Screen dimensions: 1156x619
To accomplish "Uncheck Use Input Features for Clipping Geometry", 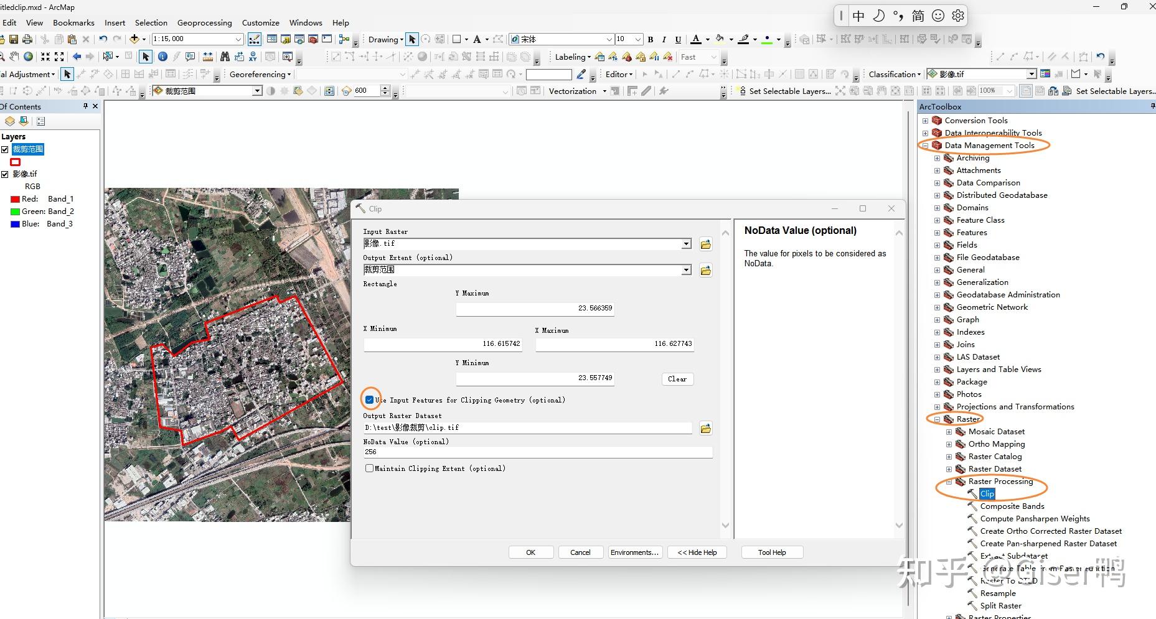I will coord(370,400).
